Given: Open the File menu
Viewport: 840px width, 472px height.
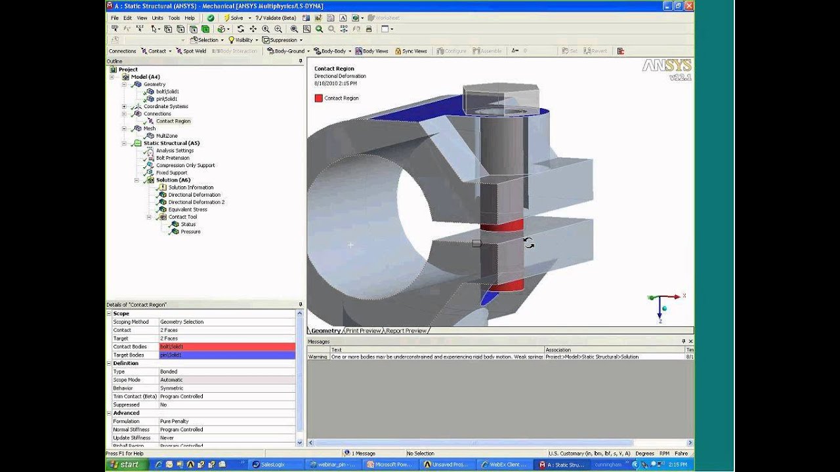Looking at the screenshot, I should (x=115, y=18).
